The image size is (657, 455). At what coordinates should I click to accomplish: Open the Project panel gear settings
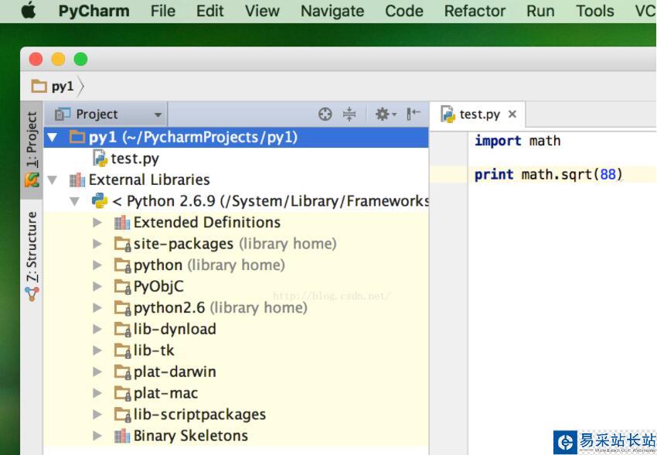[x=384, y=115]
